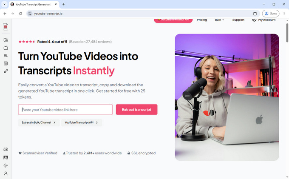Viewport: 289px width, 179px height.
Task: Click the scrollbar down arrow
Action: click(287, 177)
